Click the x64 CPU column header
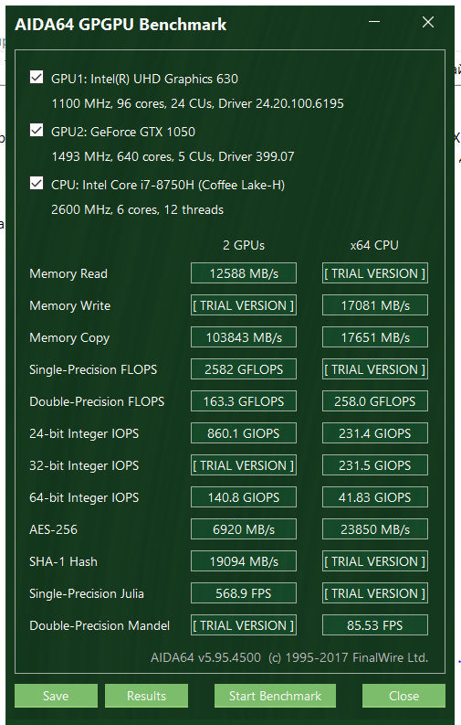Image resolution: width=461 pixels, height=725 pixels. tap(374, 245)
